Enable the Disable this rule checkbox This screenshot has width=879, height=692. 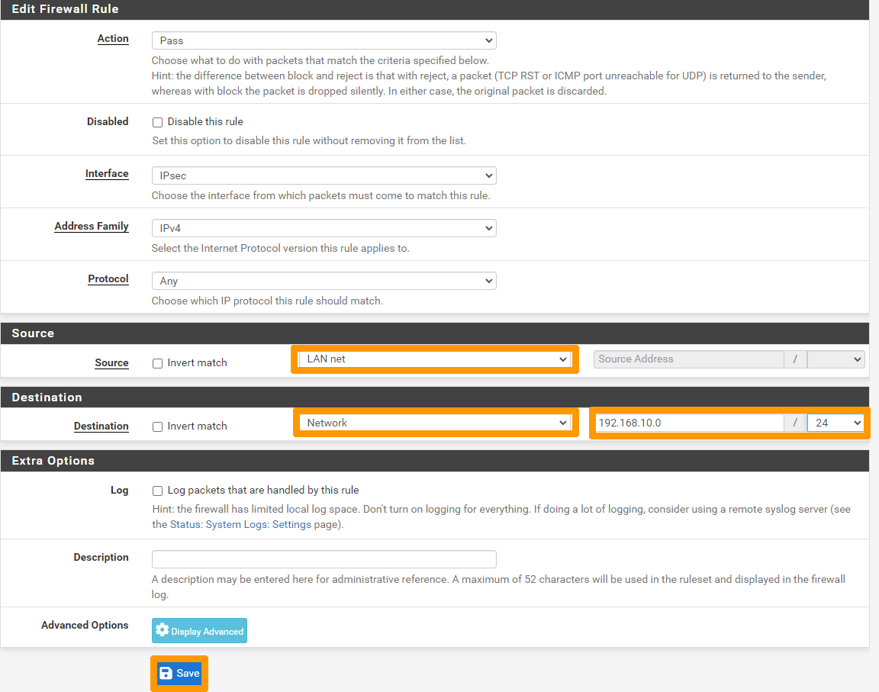pos(158,122)
